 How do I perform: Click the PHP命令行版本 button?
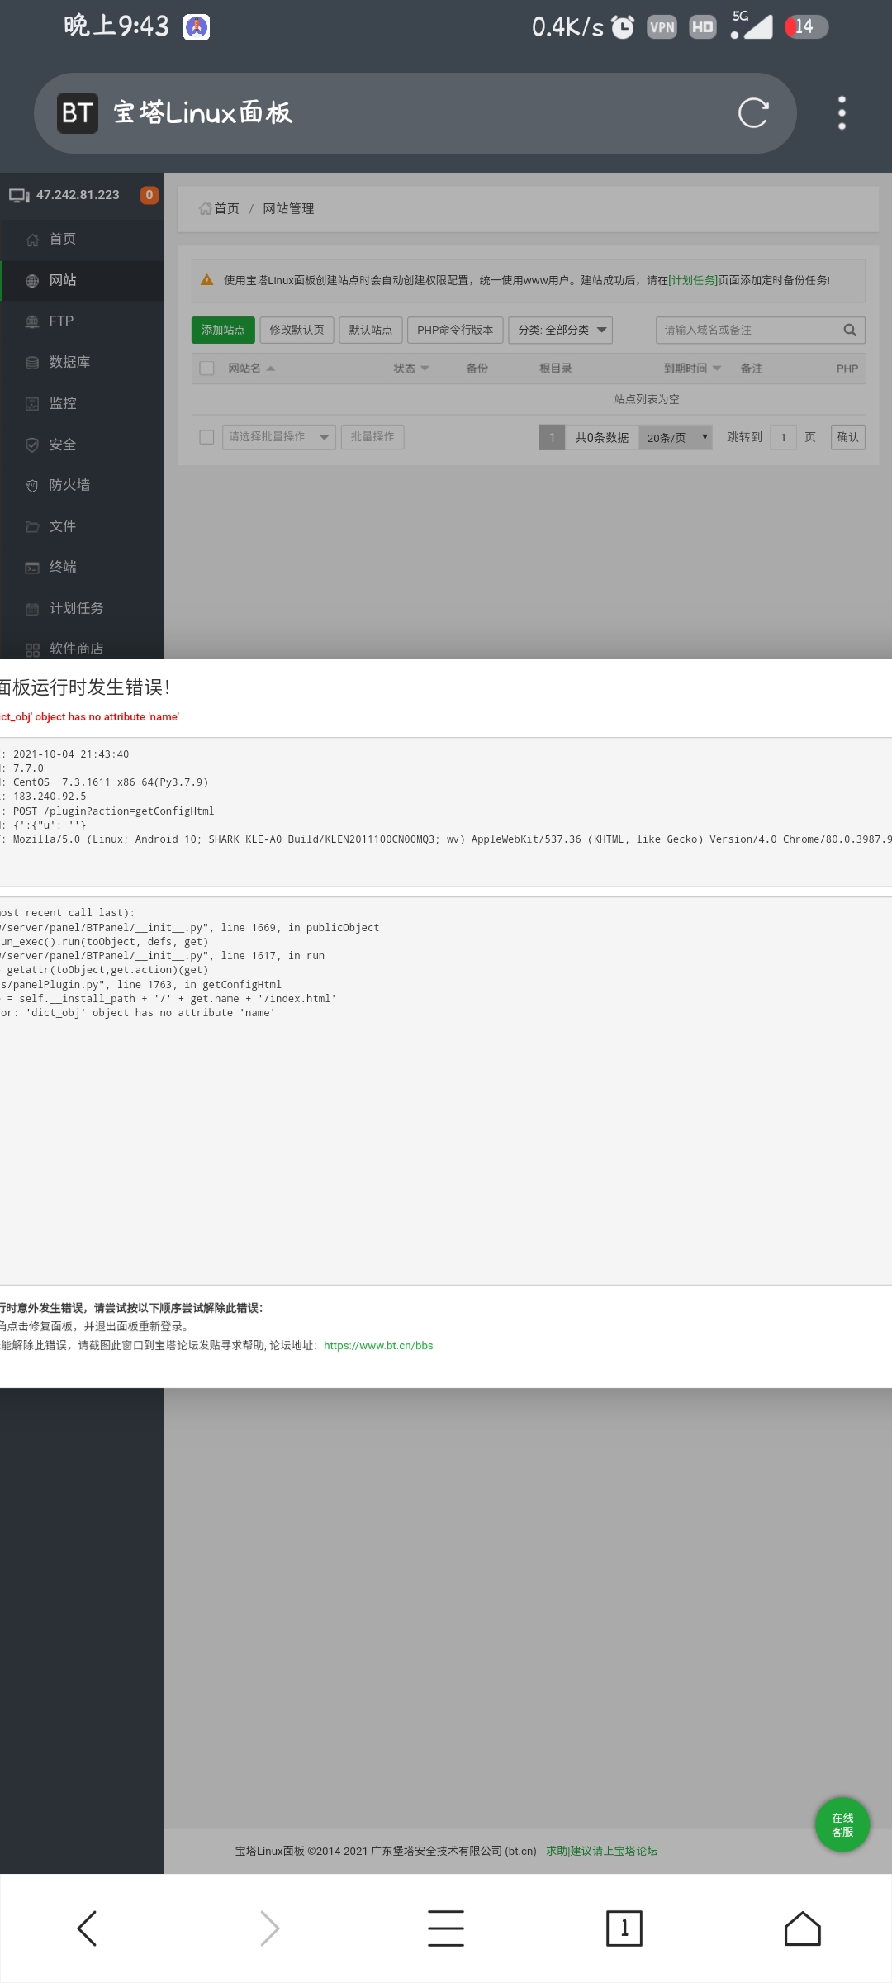pyautogui.click(x=455, y=330)
